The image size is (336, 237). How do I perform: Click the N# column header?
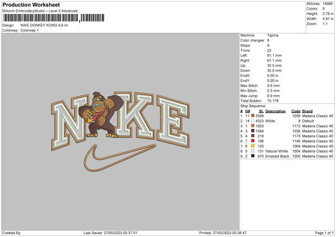248,111
